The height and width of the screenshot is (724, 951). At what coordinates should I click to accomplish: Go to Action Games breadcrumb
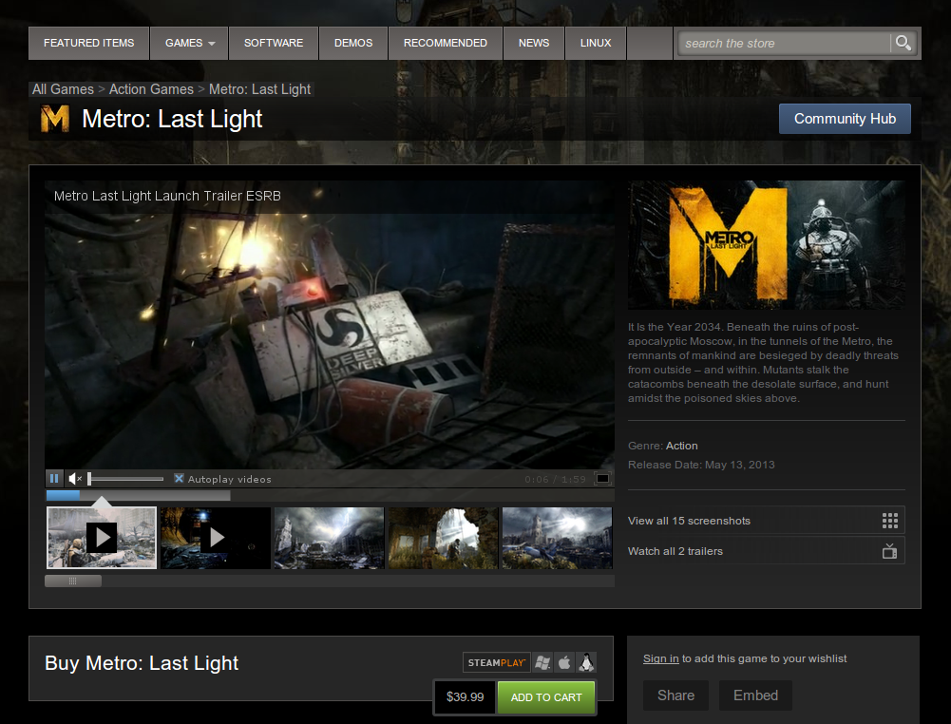point(151,89)
